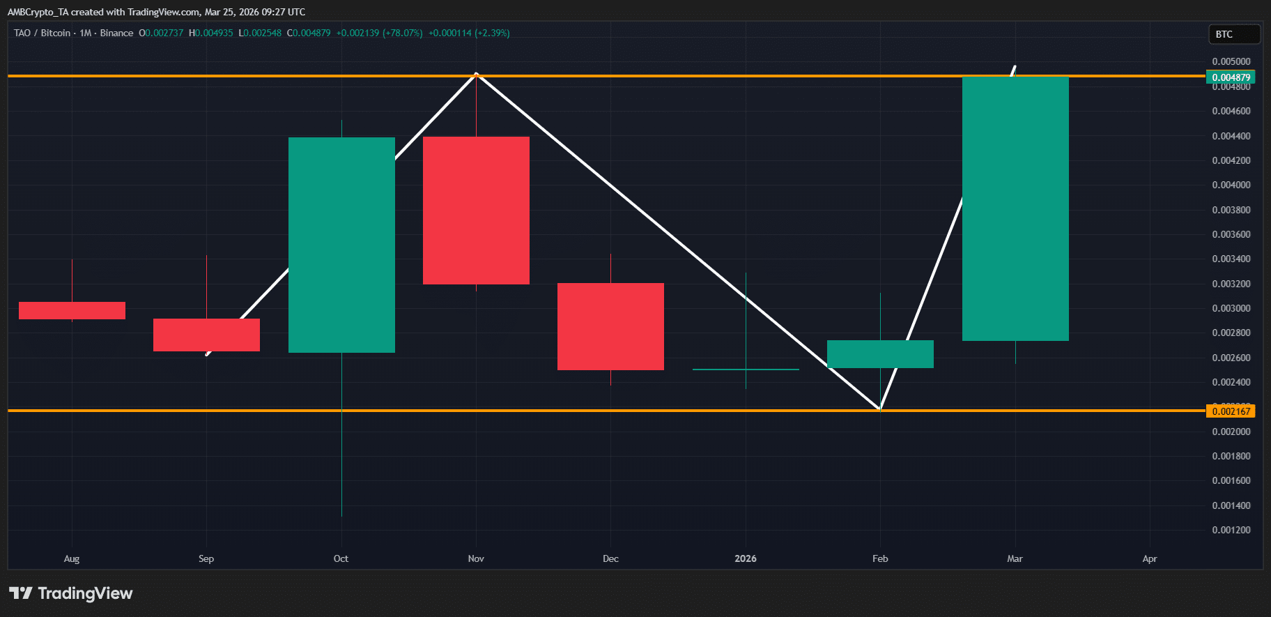Click the TradingView logo icon
The image size is (1271, 617).
pos(21,593)
